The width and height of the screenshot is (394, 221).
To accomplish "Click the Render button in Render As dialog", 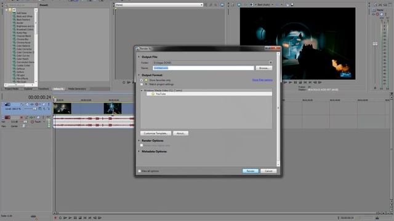I will click(x=251, y=171).
